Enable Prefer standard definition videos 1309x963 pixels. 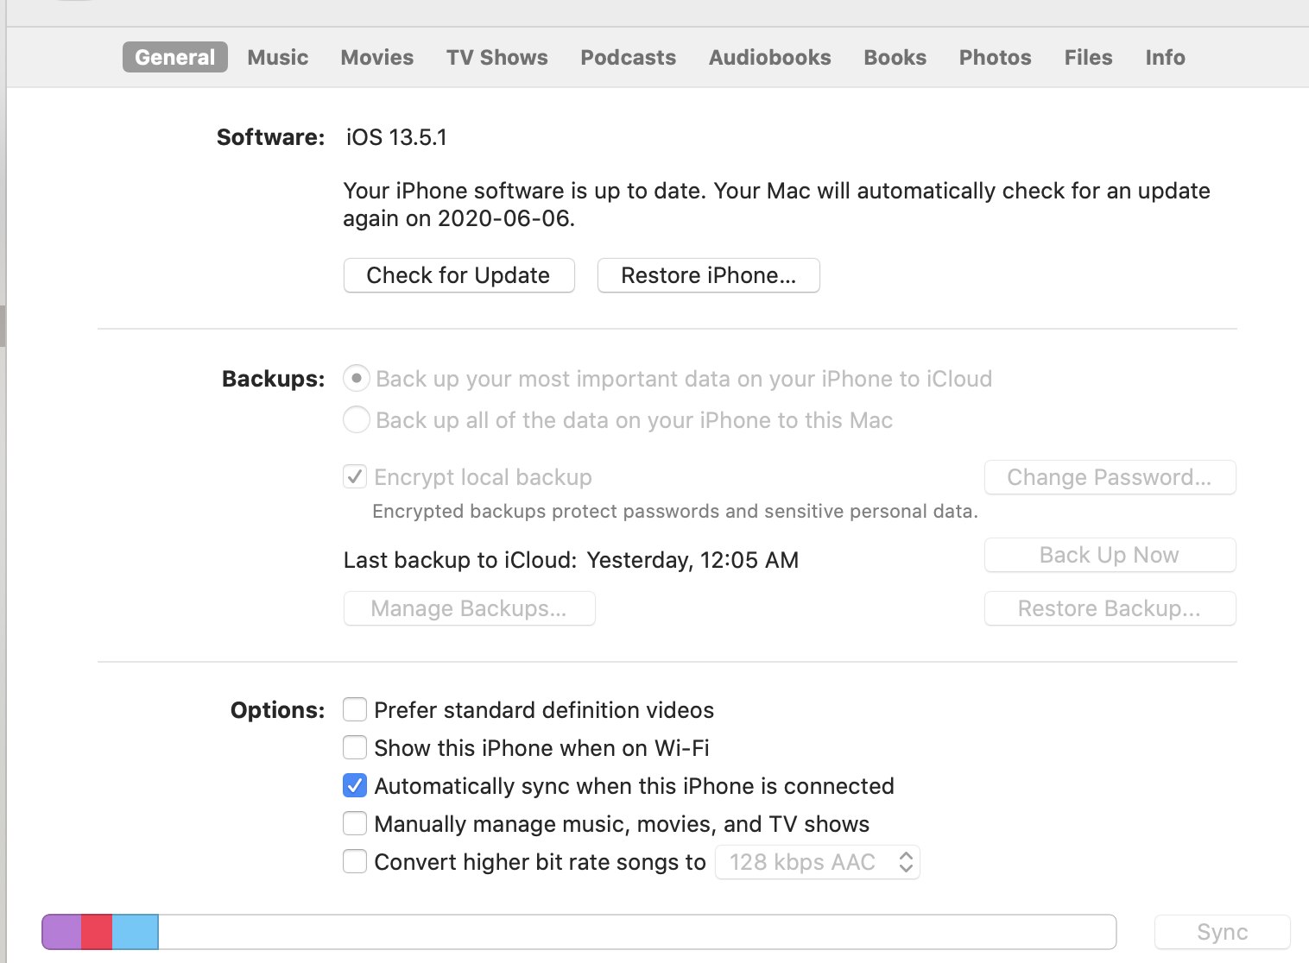[355, 710]
